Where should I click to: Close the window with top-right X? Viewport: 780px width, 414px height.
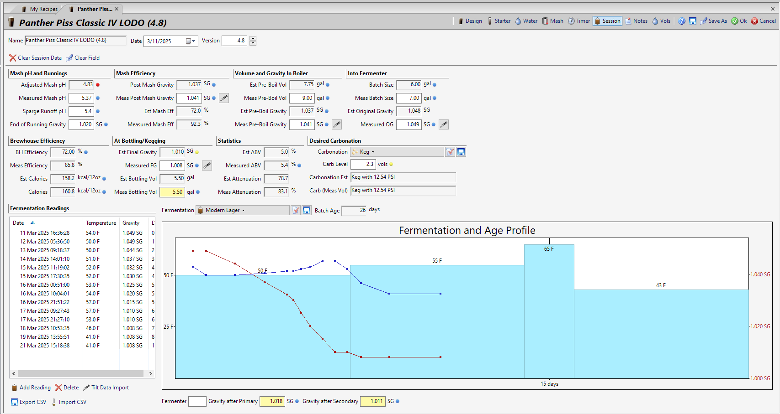pyautogui.click(x=773, y=9)
